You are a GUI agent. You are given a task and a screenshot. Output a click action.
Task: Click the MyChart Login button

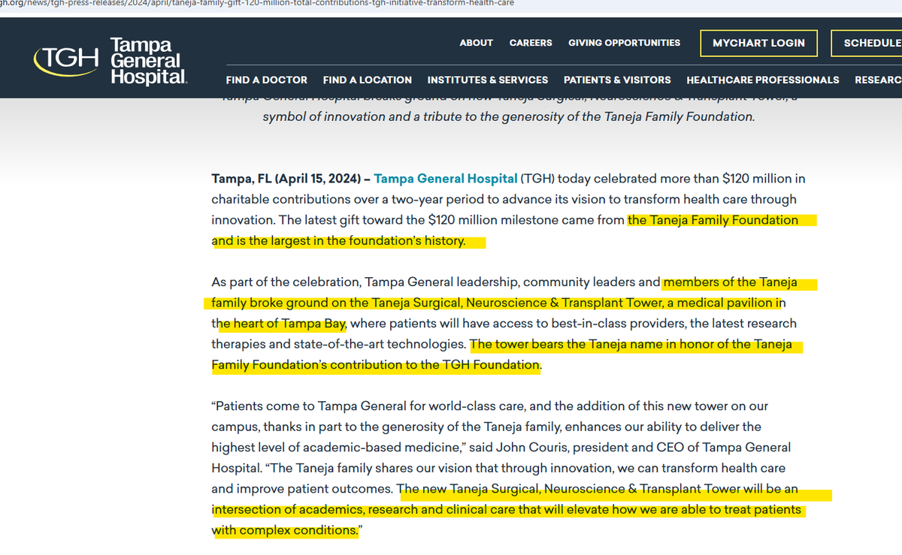click(758, 43)
